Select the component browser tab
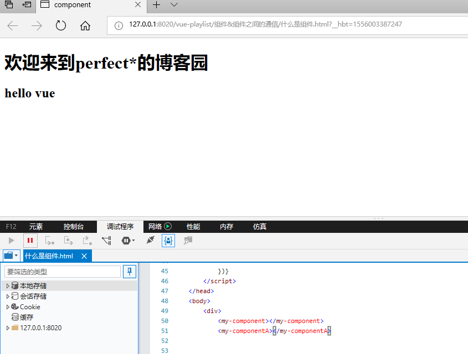 (91, 6)
